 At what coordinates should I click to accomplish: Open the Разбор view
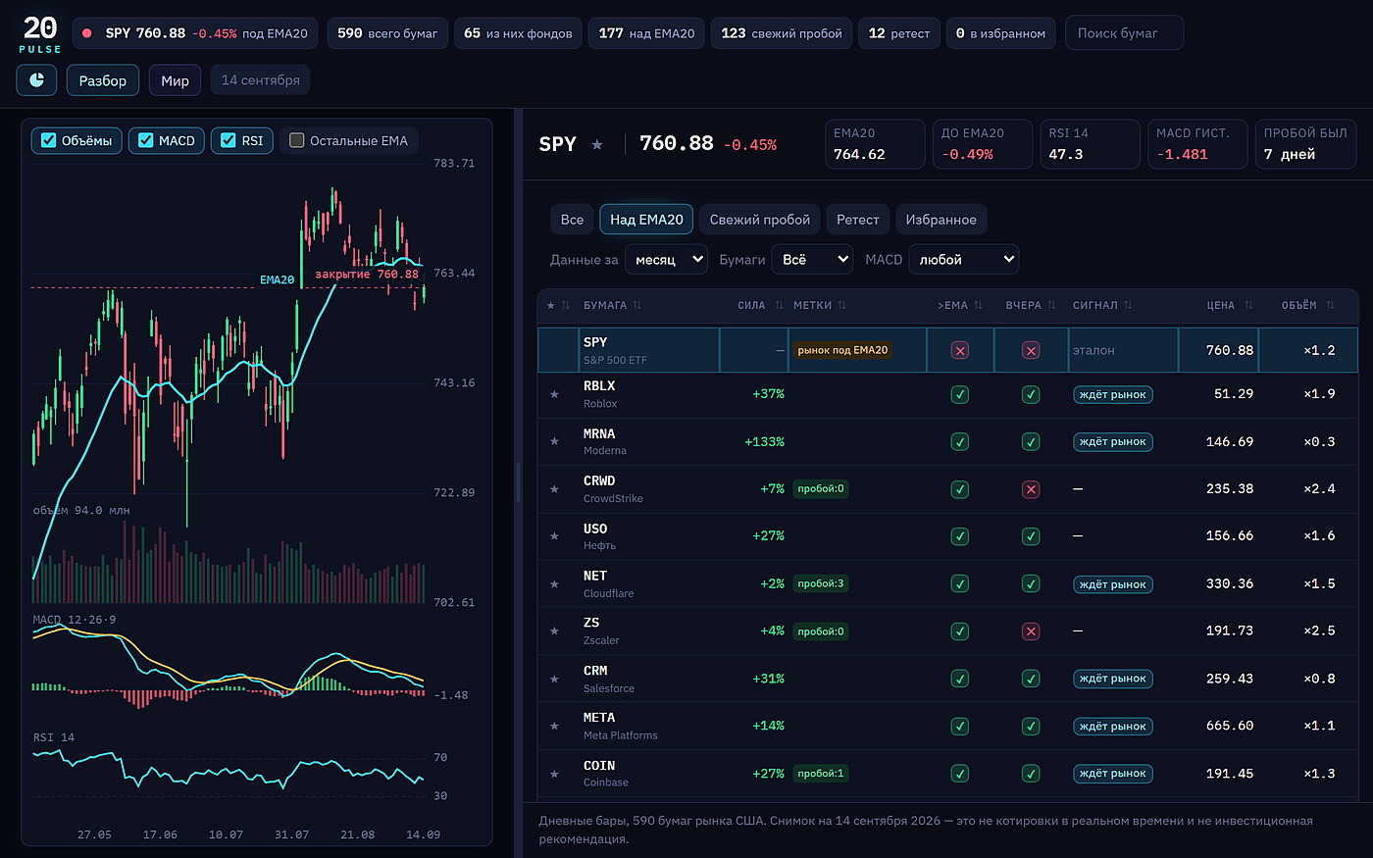tap(103, 80)
